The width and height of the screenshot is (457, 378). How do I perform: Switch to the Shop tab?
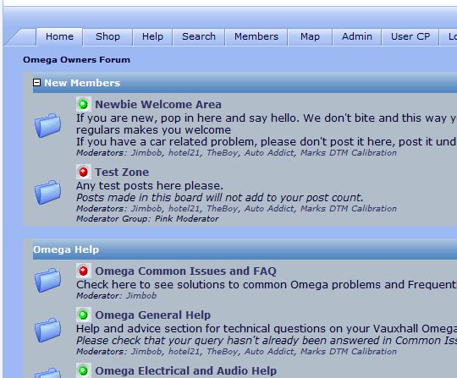click(x=107, y=36)
